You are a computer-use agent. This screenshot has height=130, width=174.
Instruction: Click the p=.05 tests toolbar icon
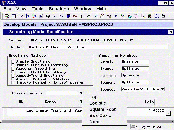tap(75, 16)
